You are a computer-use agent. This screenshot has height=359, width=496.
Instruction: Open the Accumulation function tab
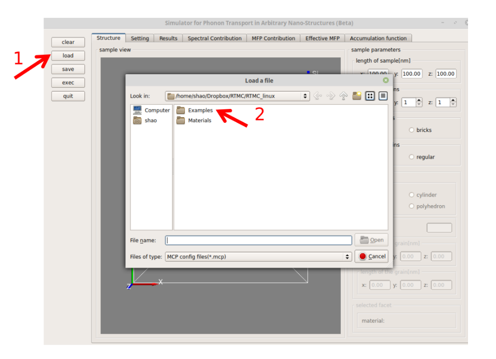tap(378, 38)
